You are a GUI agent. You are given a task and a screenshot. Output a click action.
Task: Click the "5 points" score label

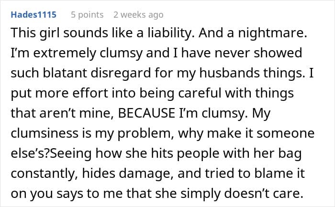click(87, 15)
